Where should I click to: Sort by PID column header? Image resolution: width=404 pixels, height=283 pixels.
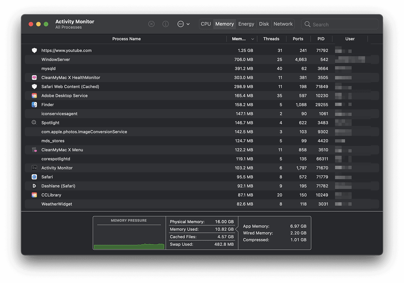(321, 39)
